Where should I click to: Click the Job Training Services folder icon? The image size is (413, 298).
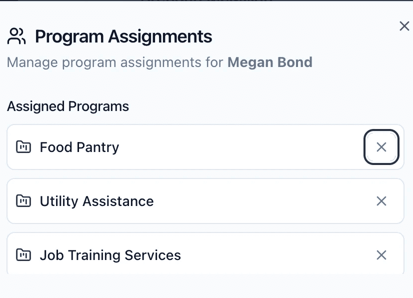point(23,255)
